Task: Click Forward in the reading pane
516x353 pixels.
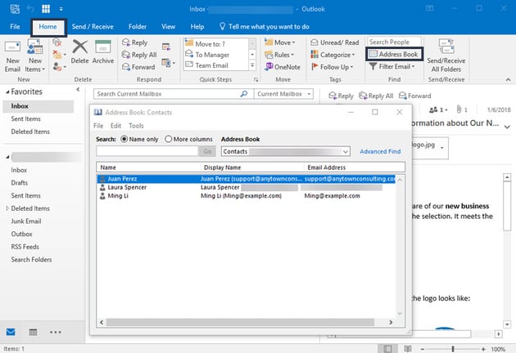Action: coord(415,96)
